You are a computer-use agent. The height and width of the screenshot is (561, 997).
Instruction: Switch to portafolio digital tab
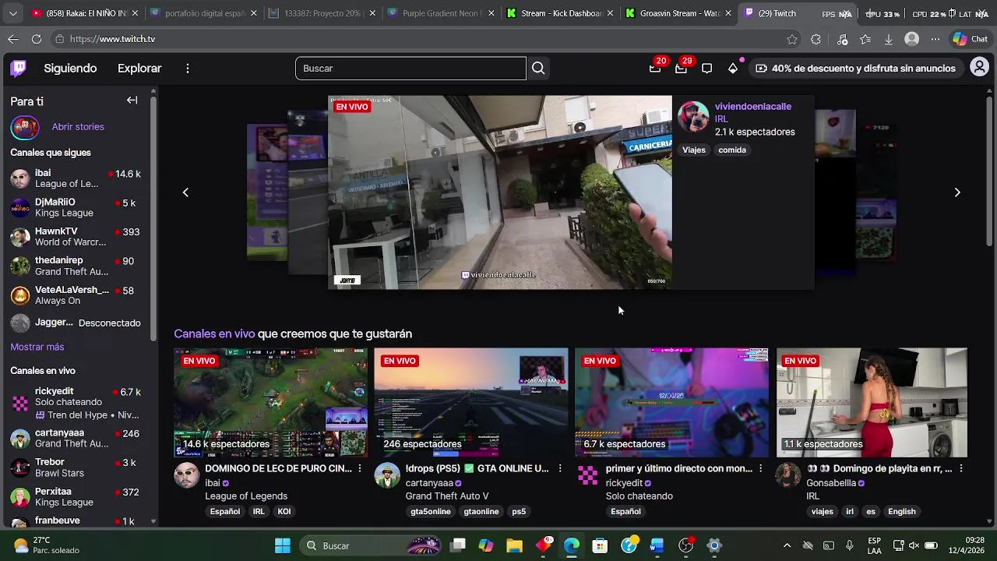coord(204,13)
